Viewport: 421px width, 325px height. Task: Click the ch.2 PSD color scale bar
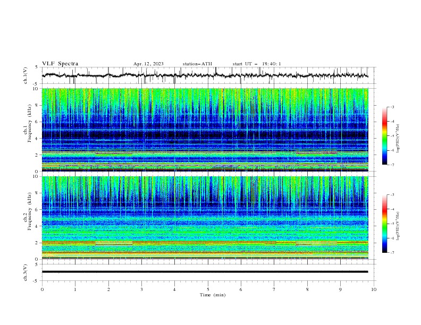385,224
